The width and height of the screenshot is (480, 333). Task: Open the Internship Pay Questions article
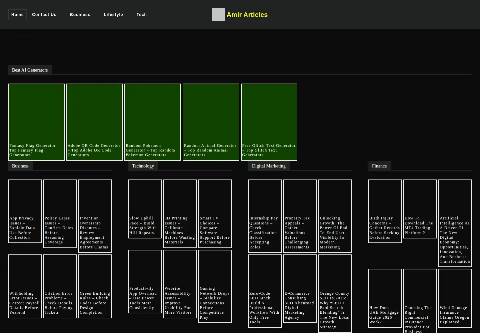click(x=265, y=216)
